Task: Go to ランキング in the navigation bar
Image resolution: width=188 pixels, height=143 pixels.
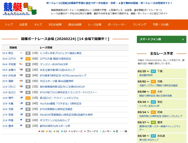Action: [x=139, y=25]
